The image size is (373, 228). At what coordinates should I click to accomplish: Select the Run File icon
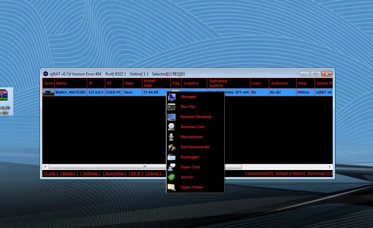[x=172, y=107]
